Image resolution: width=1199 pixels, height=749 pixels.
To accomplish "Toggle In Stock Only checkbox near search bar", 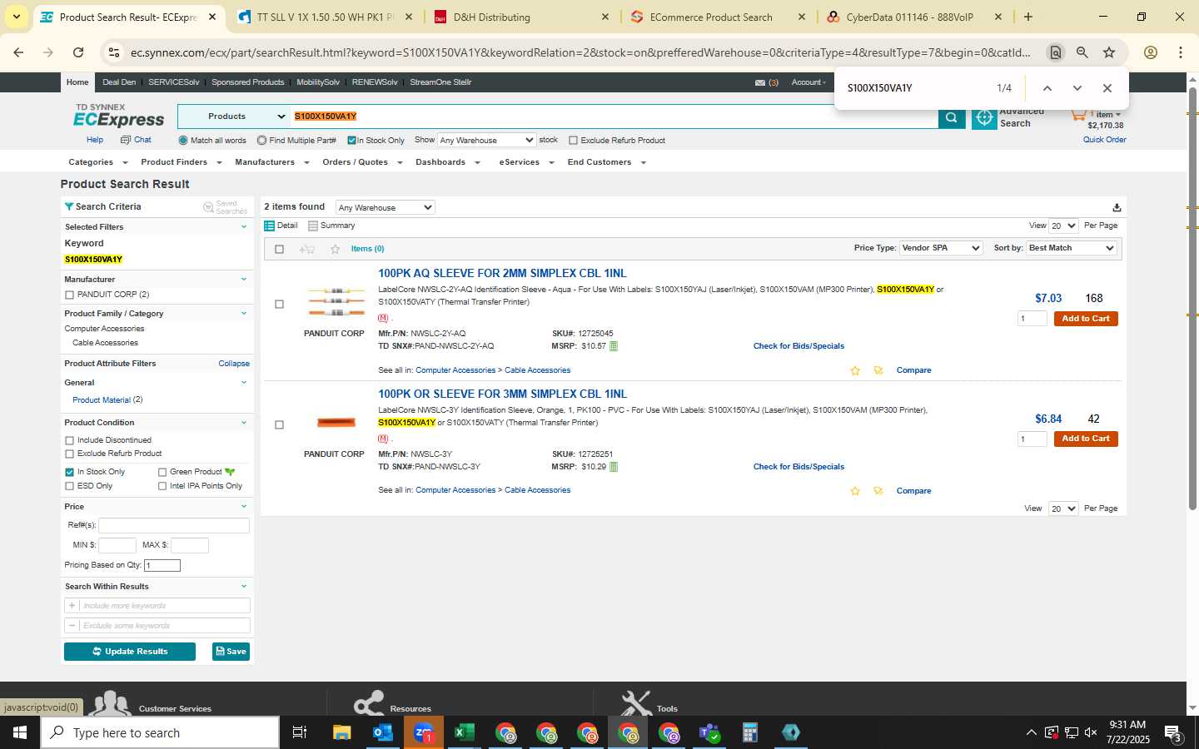I will click(351, 141).
